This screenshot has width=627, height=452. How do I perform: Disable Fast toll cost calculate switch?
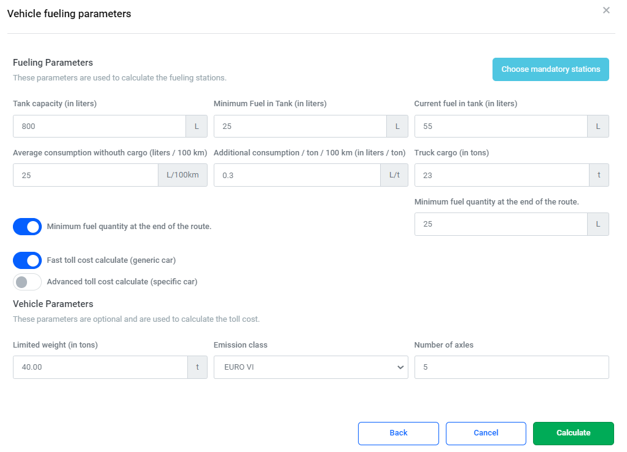click(x=28, y=260)
